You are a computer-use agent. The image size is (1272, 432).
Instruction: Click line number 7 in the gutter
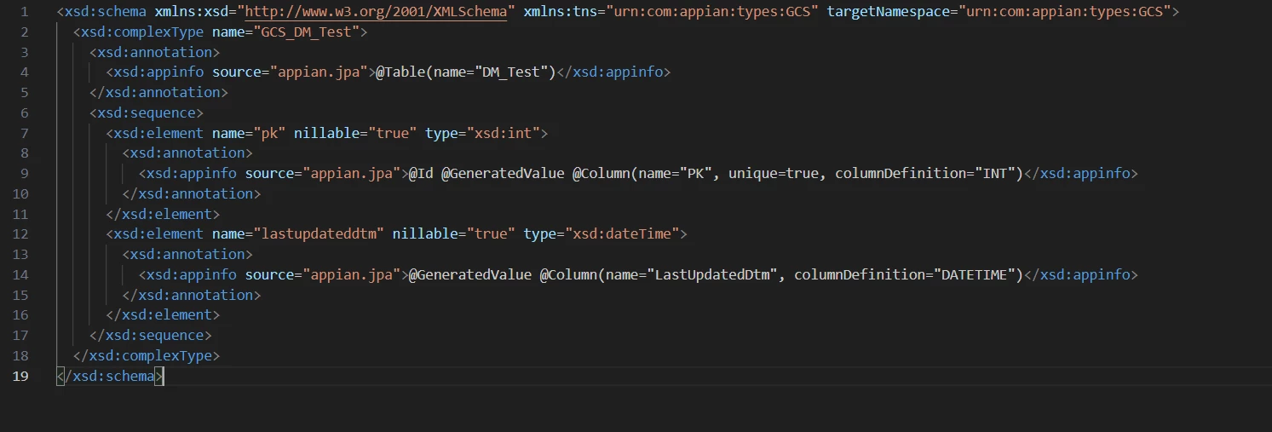[24, 133]
